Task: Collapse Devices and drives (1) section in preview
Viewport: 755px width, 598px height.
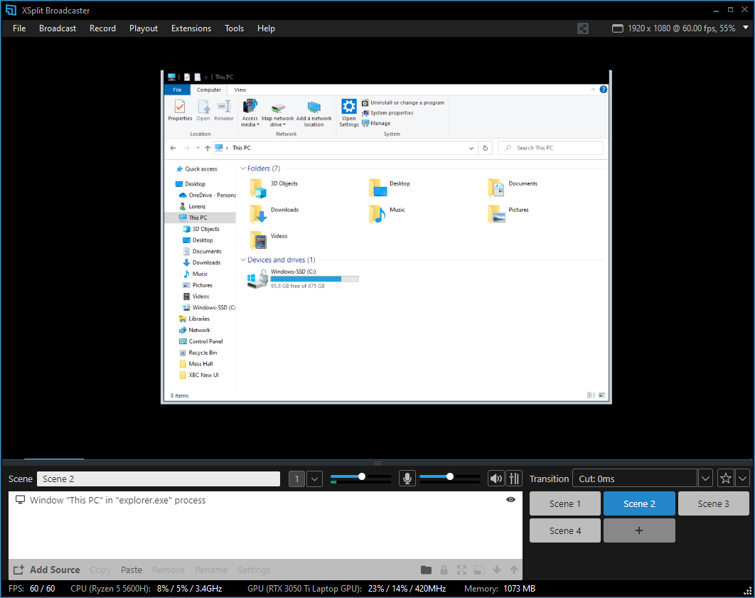Action: 242,260
